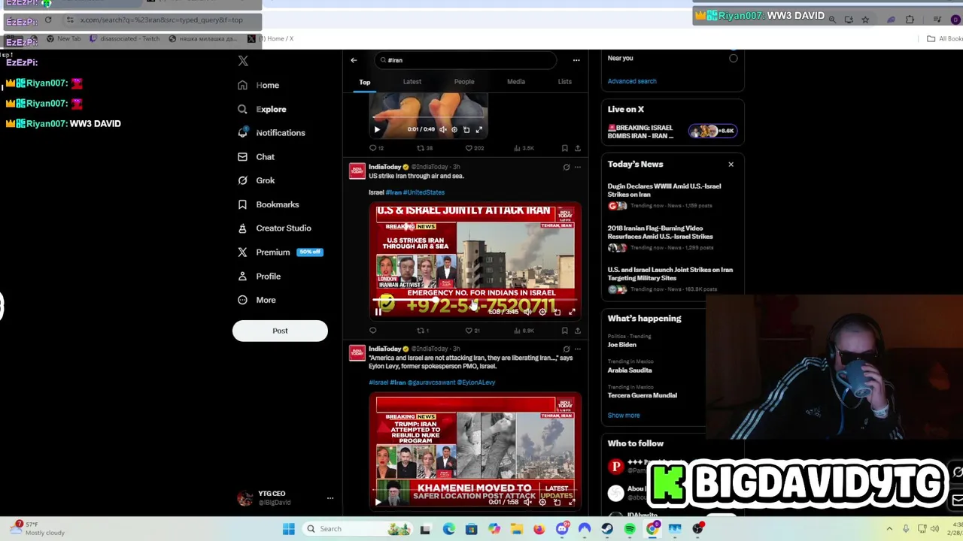Open Premium from the sidebar
This screenshot has height=541, width=963.
[x=280, y=252]
